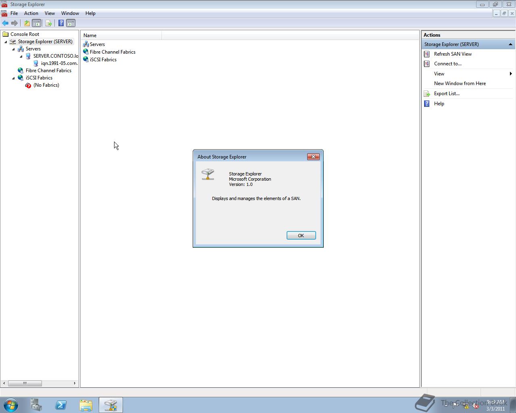Click the Servers icon in the console tree
Viewport: 516px width, 413px height.
(x=21, y=49)
